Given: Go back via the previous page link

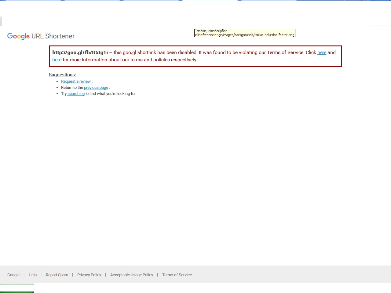Looking at the screenshot, I should tap(96, 88).
